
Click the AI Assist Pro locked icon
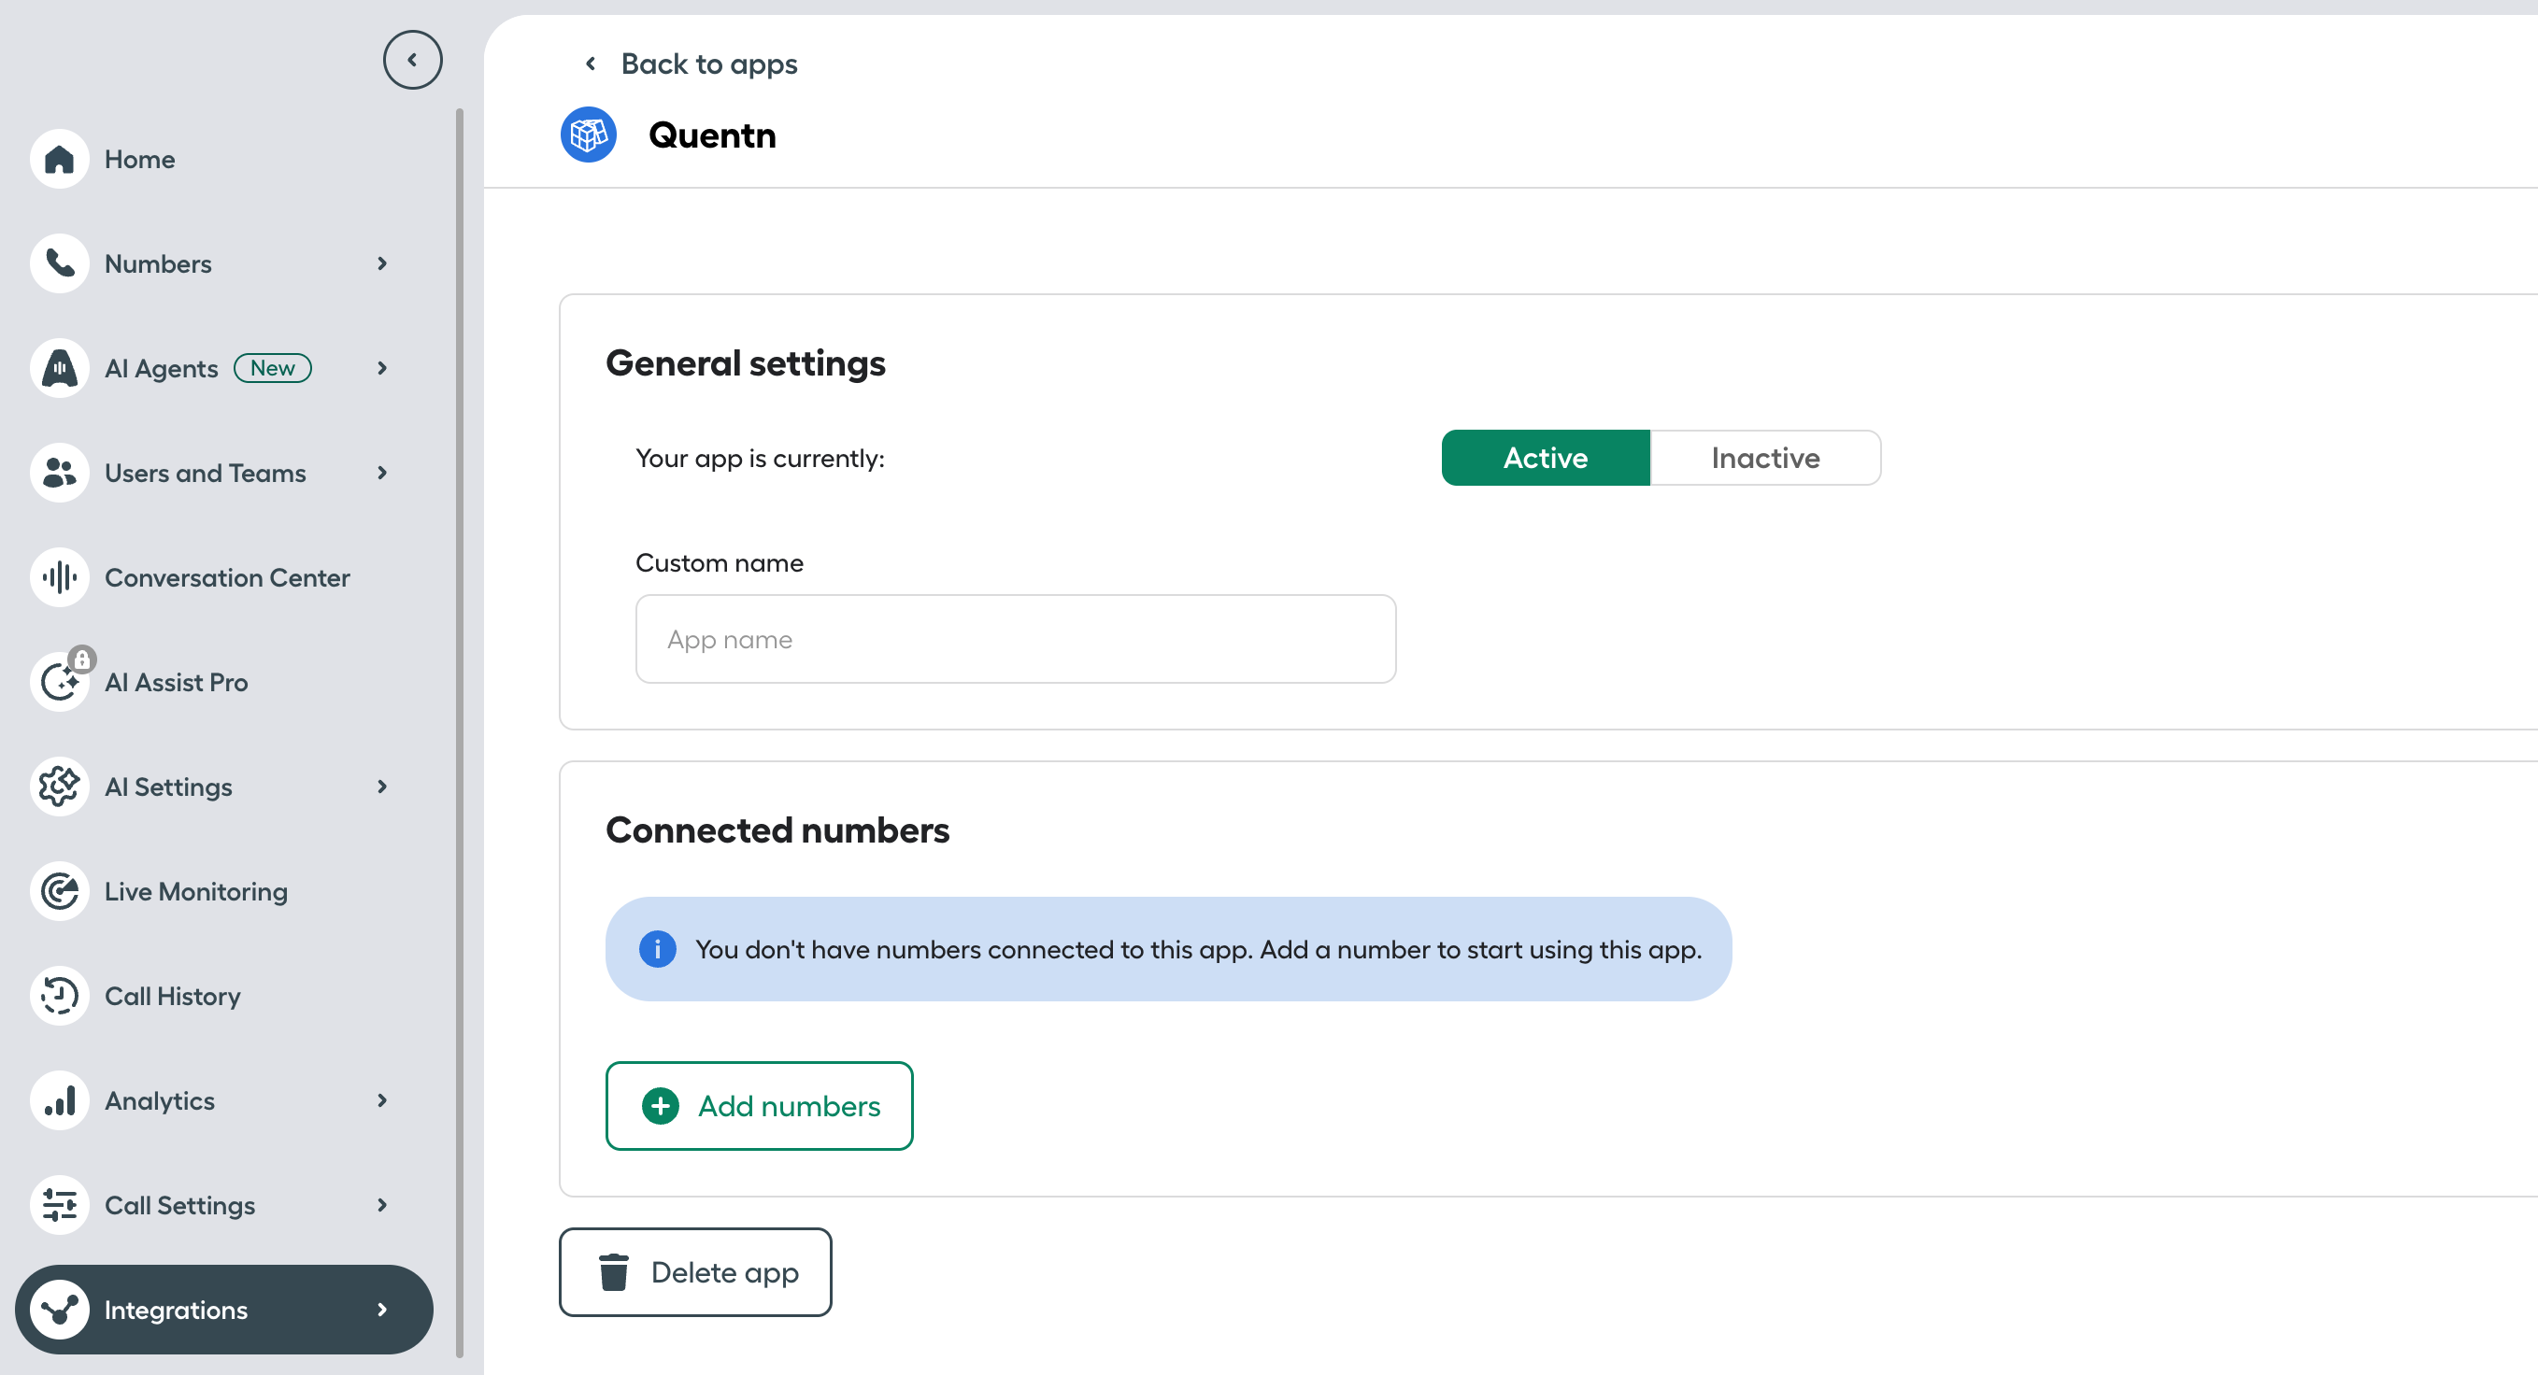point(60,682)
